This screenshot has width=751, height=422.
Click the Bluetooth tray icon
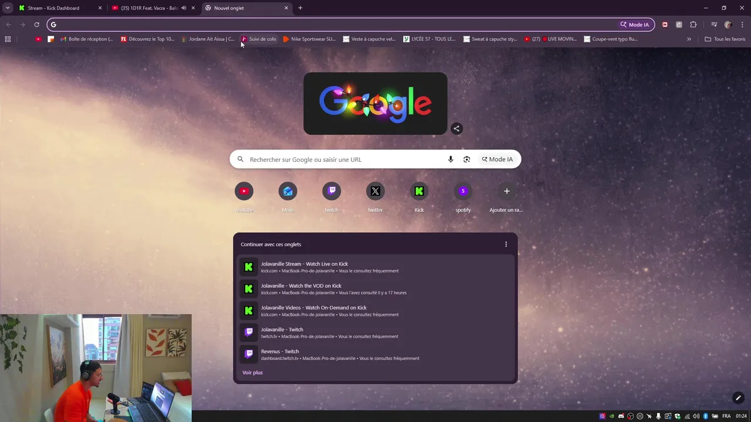tap(706, 416)
